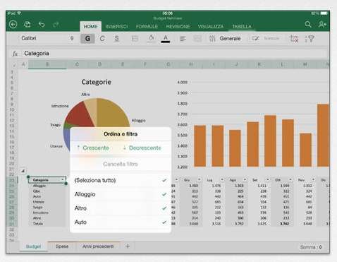Screen dimensions: 337x262
Task: Toggle bold G formatting button
Action: click(87, 39)
